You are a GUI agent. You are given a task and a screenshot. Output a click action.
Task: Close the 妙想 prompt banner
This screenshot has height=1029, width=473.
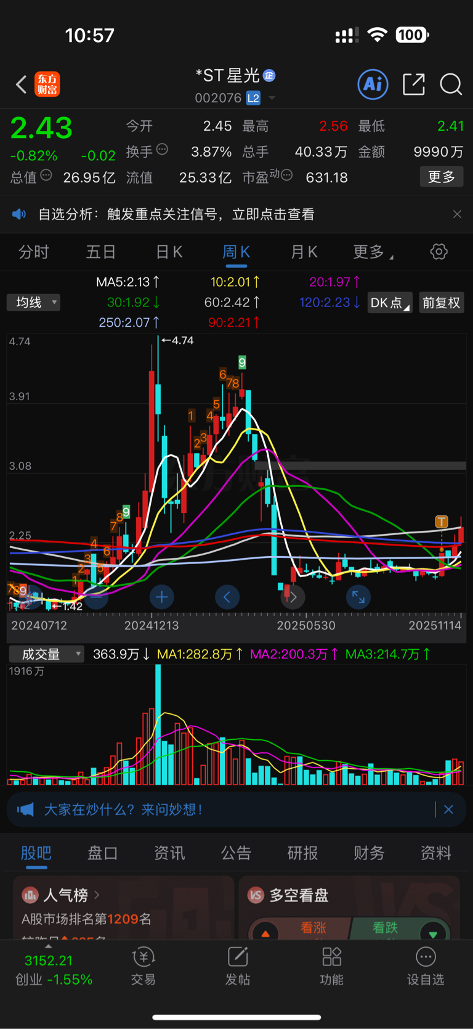448,810
